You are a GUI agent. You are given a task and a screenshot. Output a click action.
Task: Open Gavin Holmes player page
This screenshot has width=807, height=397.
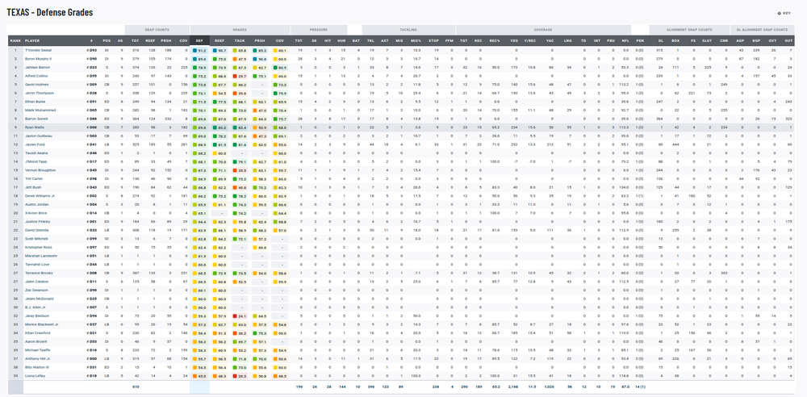coord(37,84)
